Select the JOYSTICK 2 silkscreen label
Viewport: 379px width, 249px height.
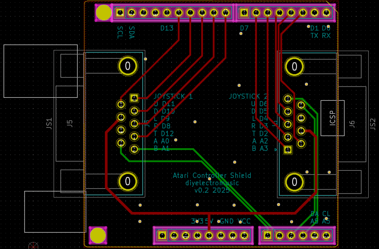point(248,96)
